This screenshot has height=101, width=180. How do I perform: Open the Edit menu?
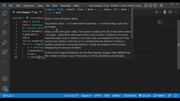pyautogui.click(x=18, y=6)
